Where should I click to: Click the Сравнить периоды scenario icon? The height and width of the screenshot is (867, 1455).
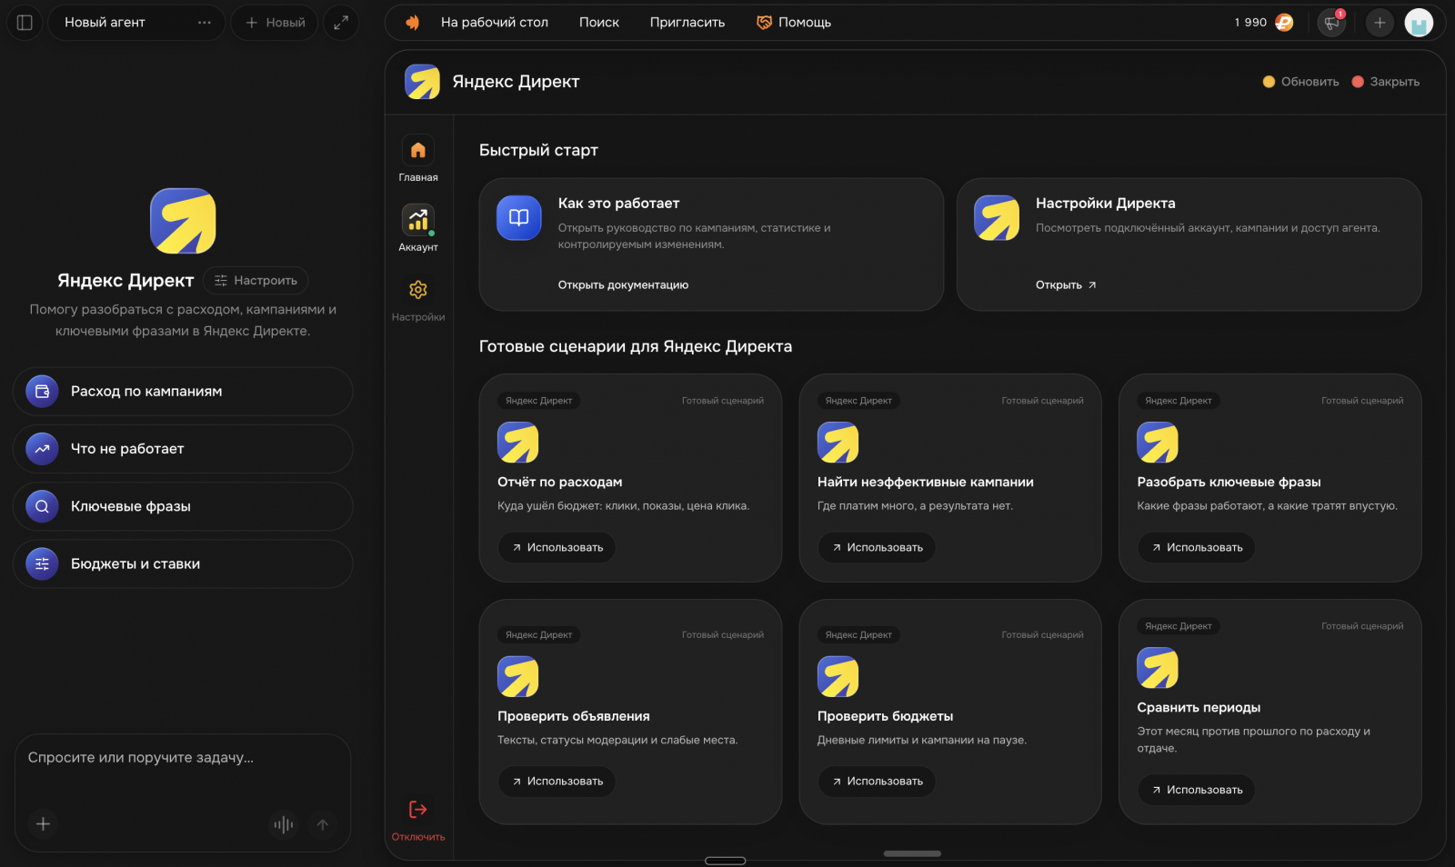coord(1158,668)
